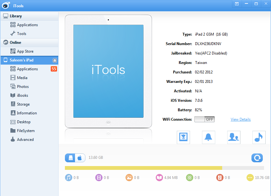Click the blue music storage icon
Screen dimensions: 271x196
click(68, 177)
